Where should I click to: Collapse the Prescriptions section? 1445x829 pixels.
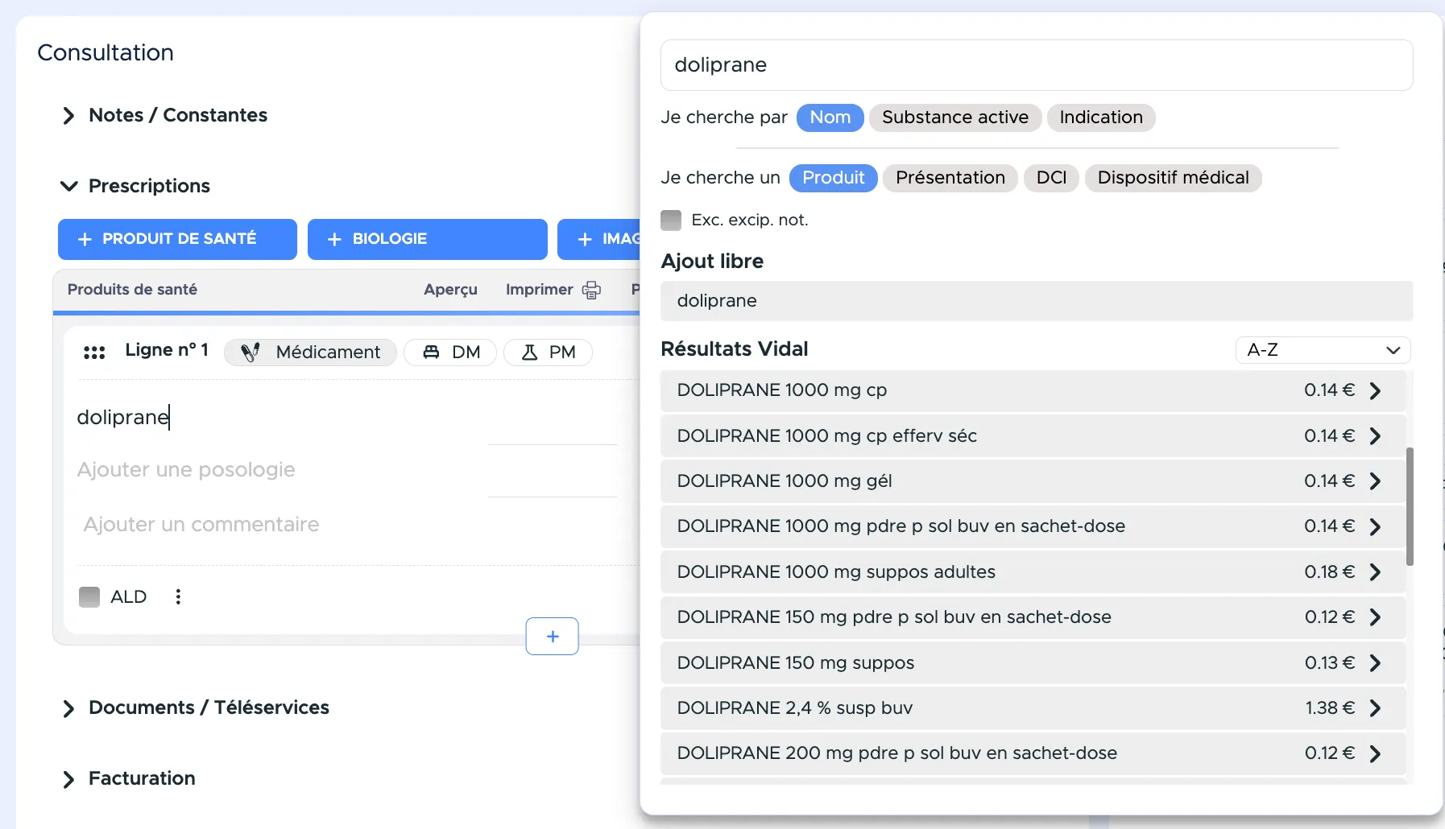(68, 186)
